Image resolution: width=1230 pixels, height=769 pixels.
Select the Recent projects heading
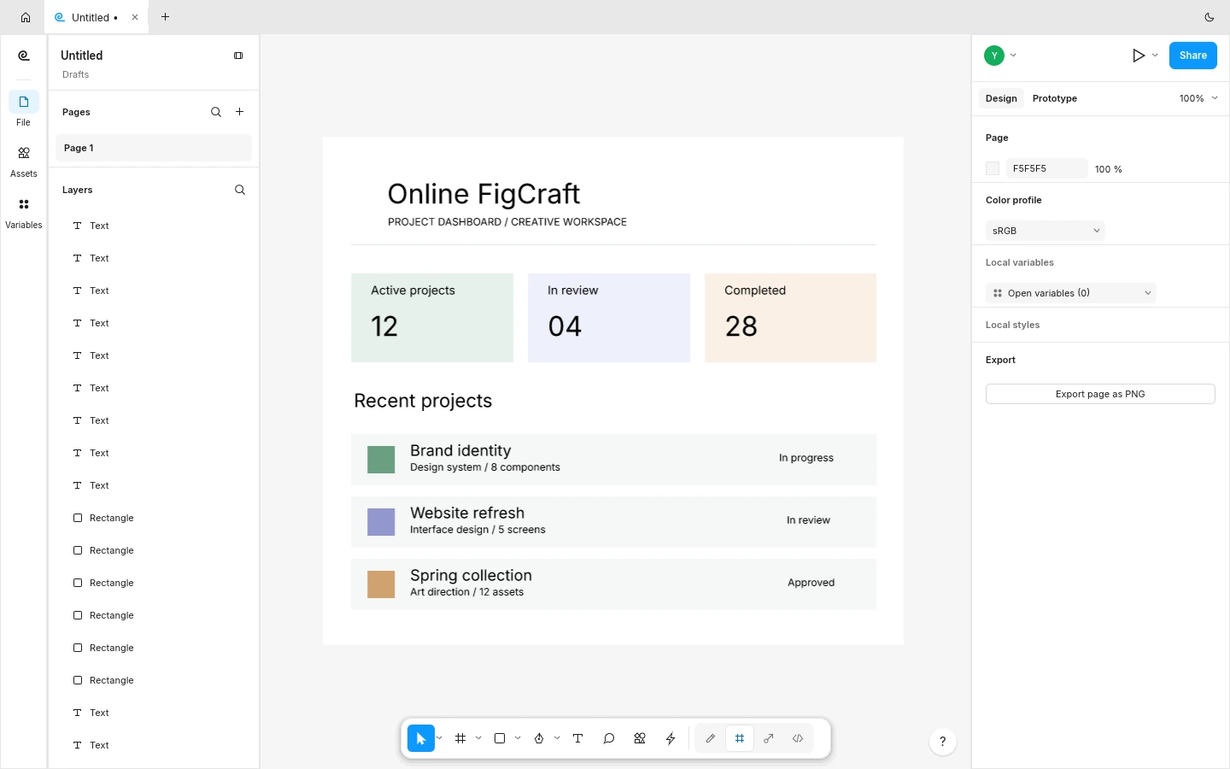[x=423, y=401]
